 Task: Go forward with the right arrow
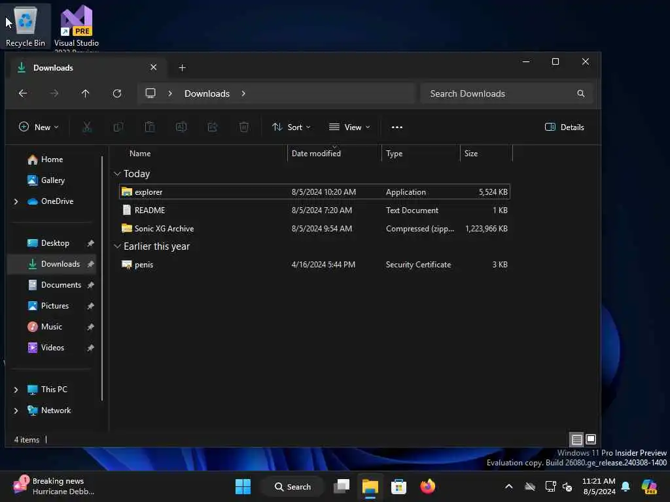click(54, 93)
